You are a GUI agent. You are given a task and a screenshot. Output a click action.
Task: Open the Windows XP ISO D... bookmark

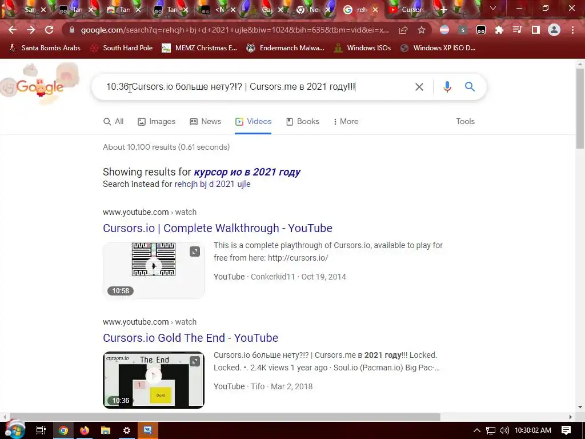point(438,48)
